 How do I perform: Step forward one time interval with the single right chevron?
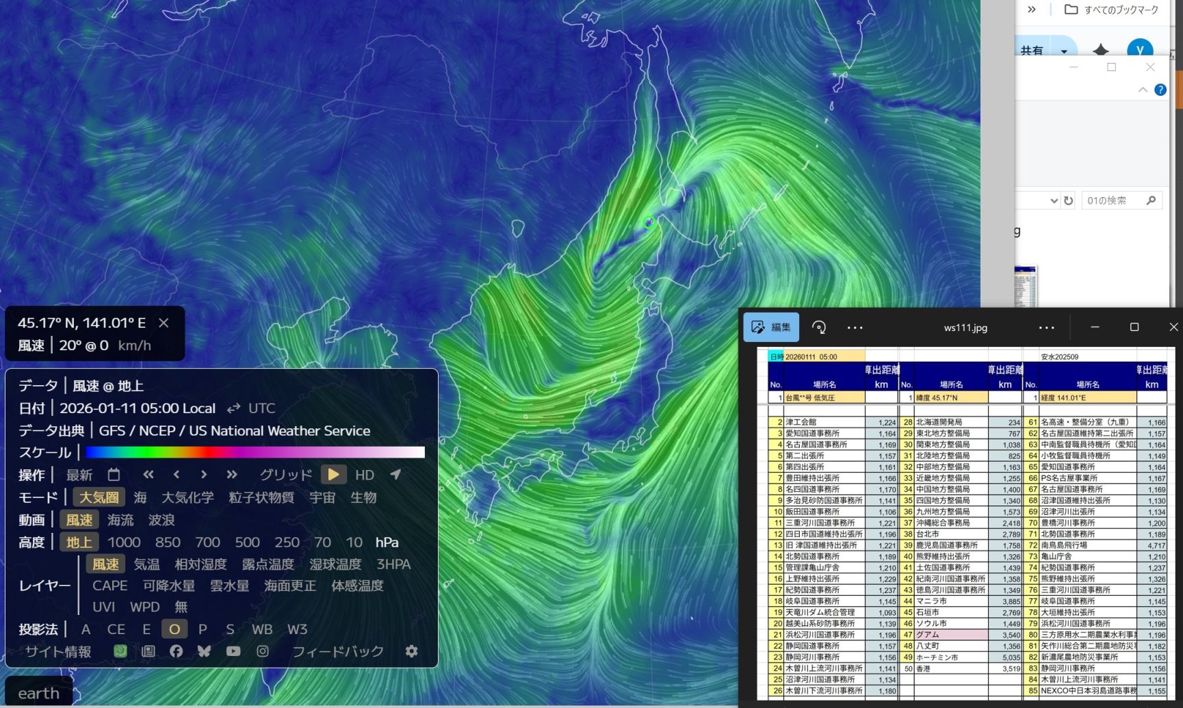[203, 475]
